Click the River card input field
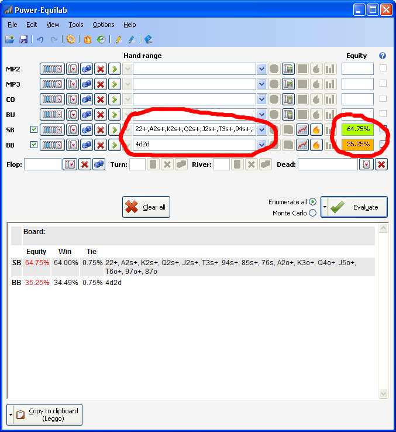 coord(222,164)
